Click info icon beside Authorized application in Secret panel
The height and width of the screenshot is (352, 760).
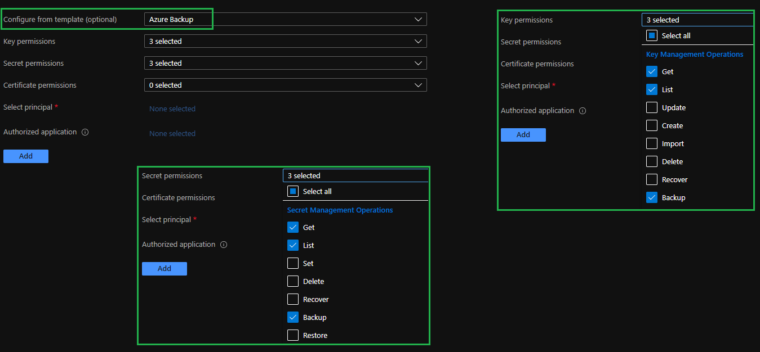coord(224,245)
